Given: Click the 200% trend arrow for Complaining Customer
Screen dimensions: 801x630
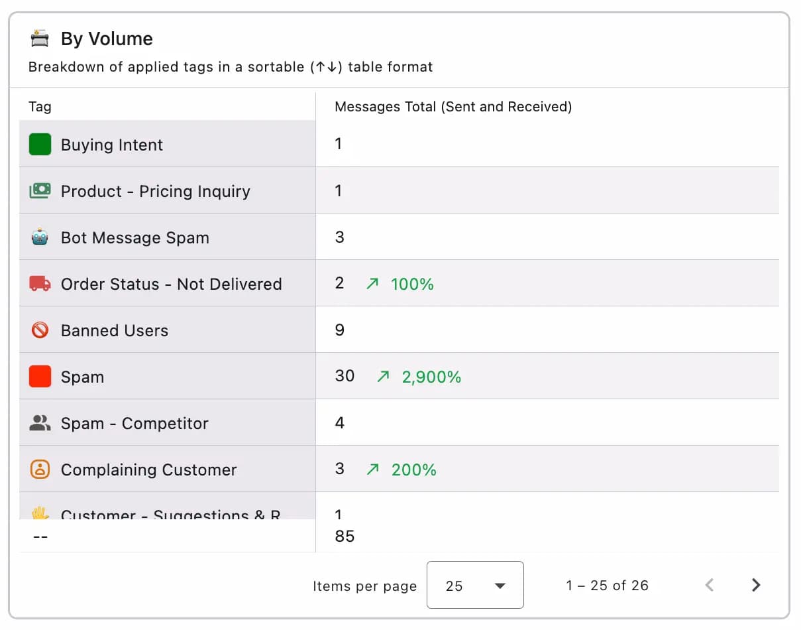Looking at the screenshot, I should coord(373,470).
